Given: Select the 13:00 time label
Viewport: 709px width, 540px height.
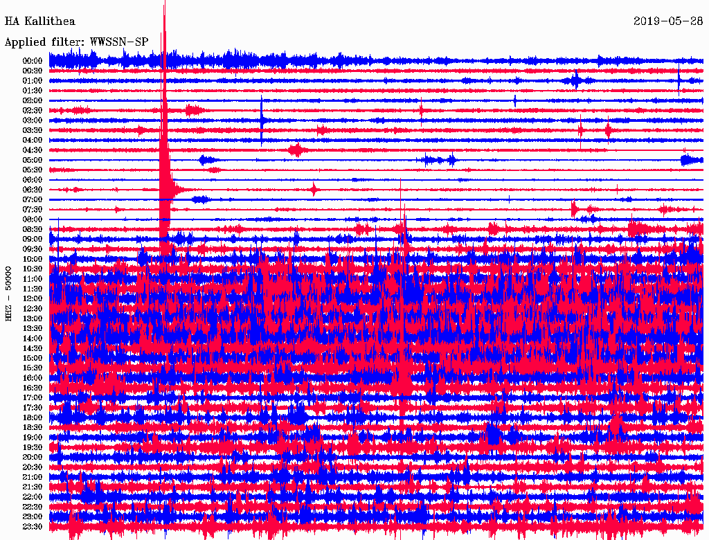Looking at the screenshot, I should point(33,319).
